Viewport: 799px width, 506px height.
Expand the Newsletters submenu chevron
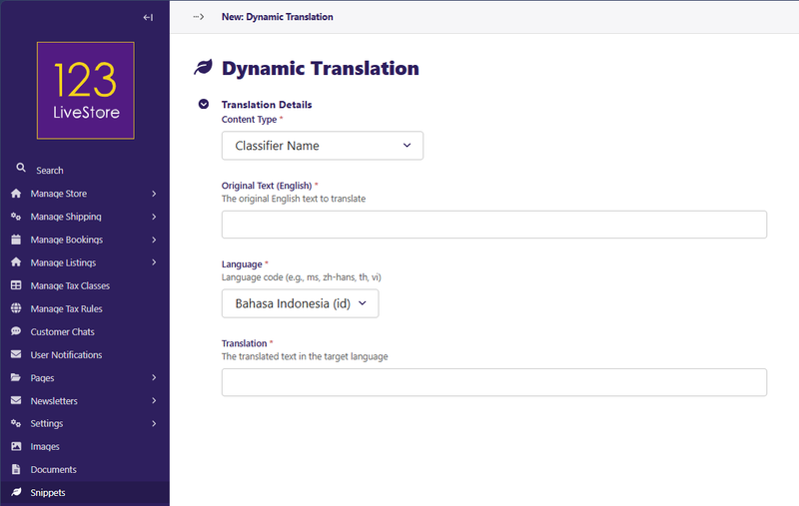(x=154, y=400)
